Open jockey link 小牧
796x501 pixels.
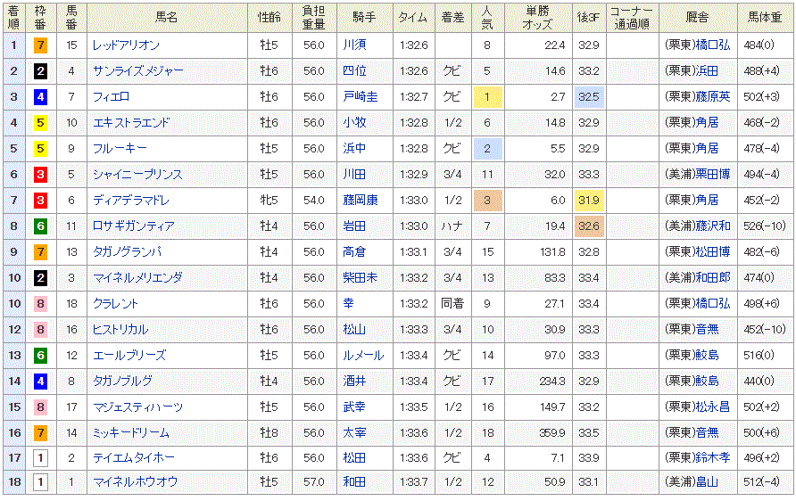354,123
